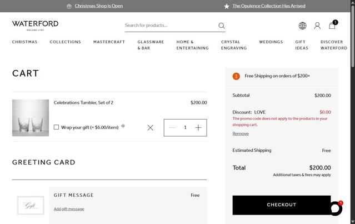Open the Christmas menu
The image size is (355, 224).
[x=24, y=42]
